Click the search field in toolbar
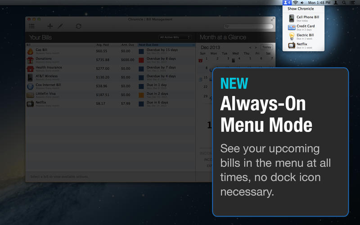The height and width of the screenshot is (225, 360). pos(249,26)
